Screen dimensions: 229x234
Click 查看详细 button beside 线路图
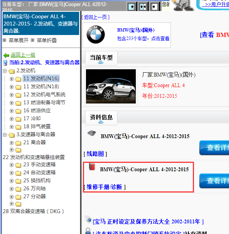(x=214, y=148)
